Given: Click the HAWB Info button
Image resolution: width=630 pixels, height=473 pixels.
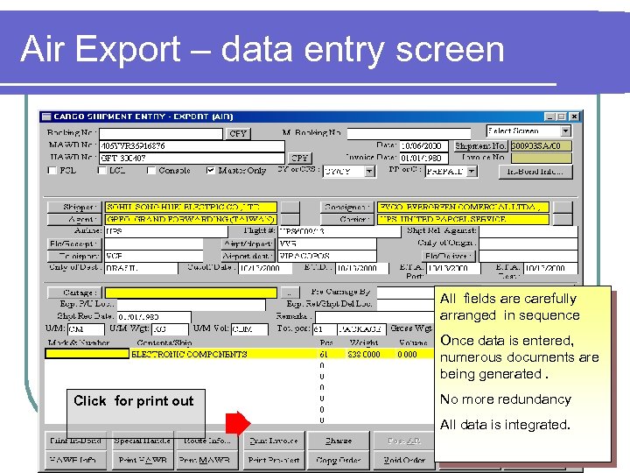Looking at the screenshot, I should [x=75, y=460].
